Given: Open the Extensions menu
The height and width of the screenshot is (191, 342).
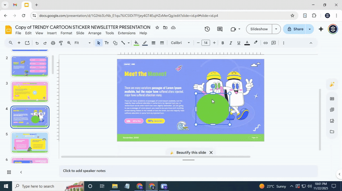Looking at the screenshot, I should click(127, 33).
